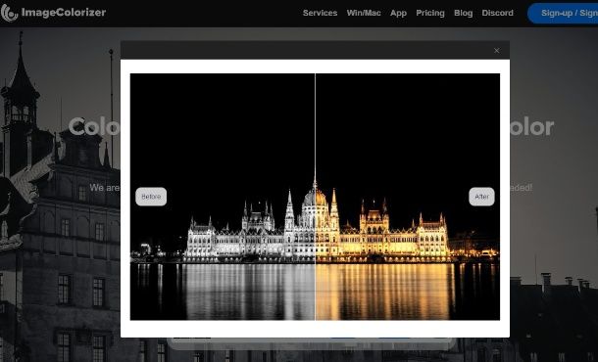Screen dimensions: 598x362
Task: Select the After label button
Action: pyautogui.click(x=481, y=197)
